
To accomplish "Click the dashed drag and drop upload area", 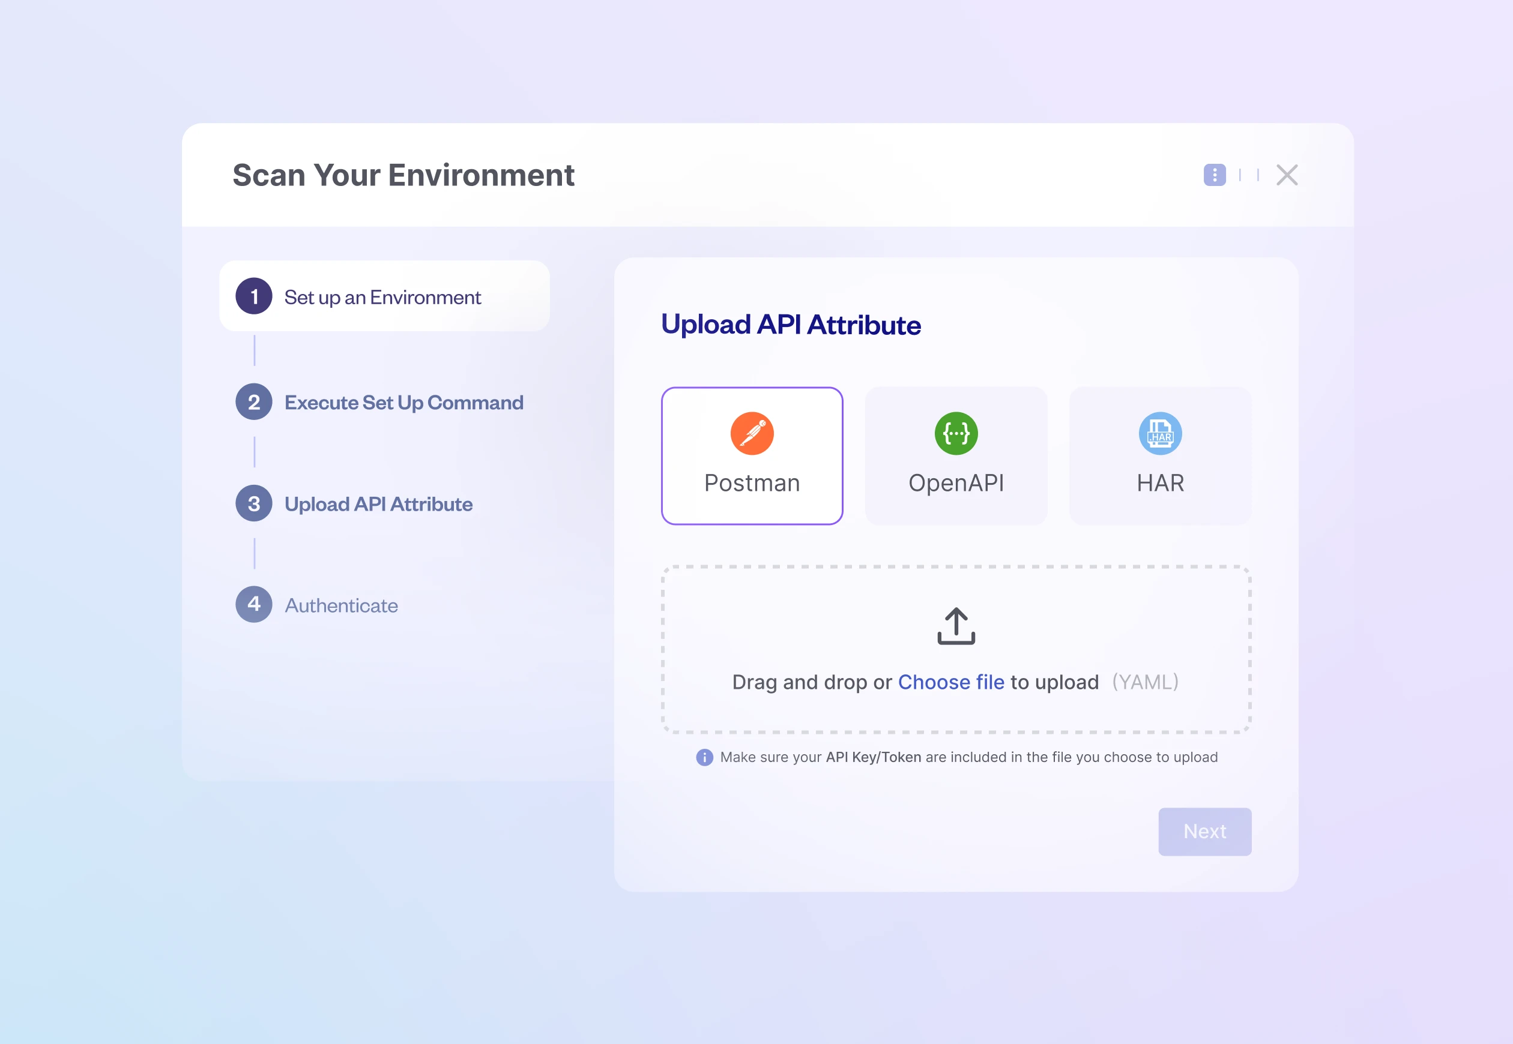I will [x=956, y=650].
